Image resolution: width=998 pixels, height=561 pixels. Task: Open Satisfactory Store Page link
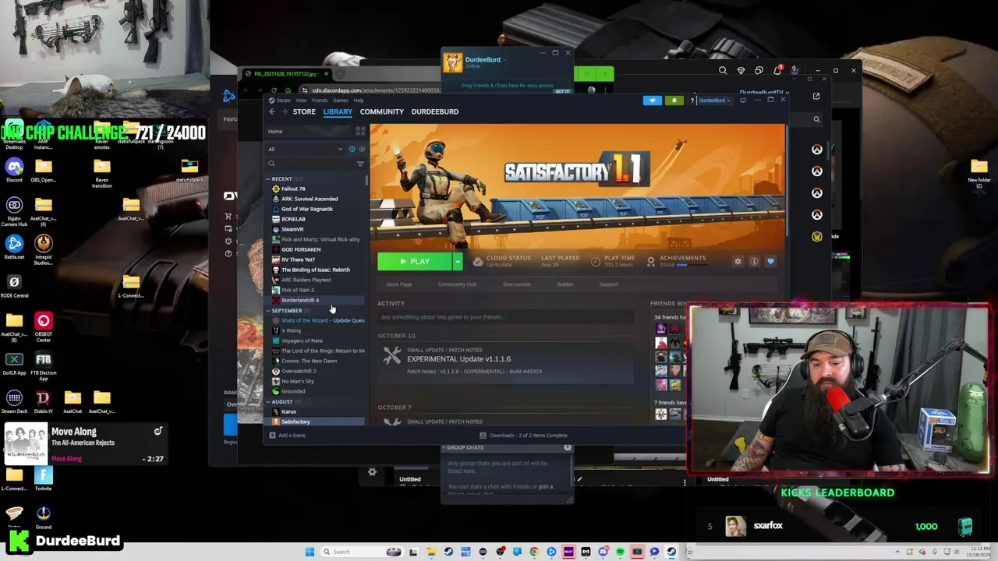tap(398, 284)
